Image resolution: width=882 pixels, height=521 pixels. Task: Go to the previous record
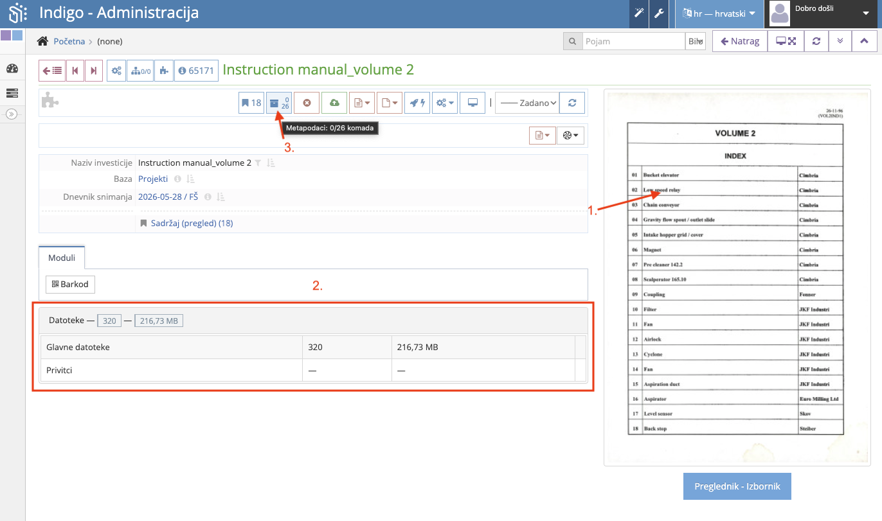point(75,71)
